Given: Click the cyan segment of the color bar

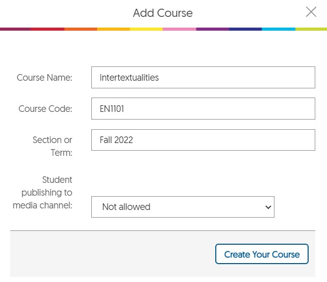Looking at the screenshot, I should click(x=278, y=29).
